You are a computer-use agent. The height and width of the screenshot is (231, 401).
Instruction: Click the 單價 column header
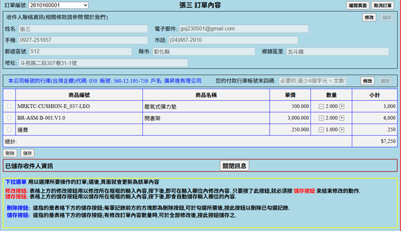pos(290,95)
